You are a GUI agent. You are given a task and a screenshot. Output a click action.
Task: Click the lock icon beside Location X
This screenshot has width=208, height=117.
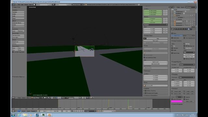tap(165, 11)
